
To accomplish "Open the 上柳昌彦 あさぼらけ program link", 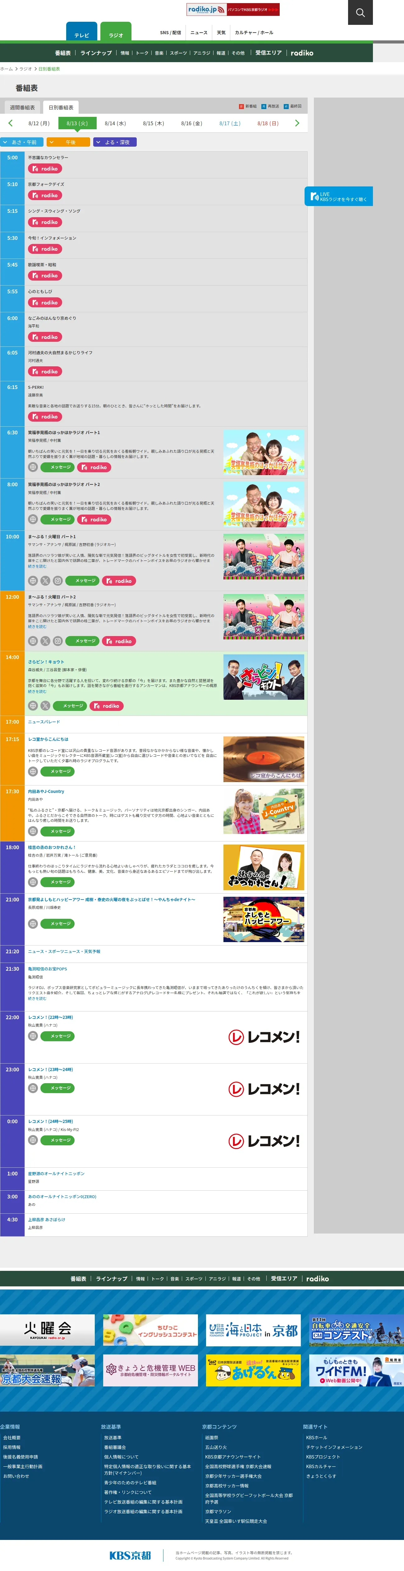I will click(46, 1220).
